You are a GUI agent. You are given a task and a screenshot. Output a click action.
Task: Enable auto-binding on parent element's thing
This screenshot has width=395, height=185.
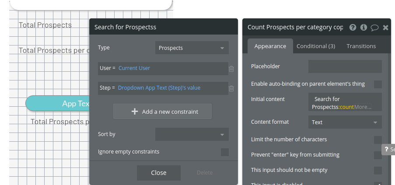[x=378, y=84]
